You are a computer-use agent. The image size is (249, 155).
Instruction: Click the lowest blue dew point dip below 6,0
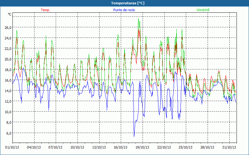134,136
